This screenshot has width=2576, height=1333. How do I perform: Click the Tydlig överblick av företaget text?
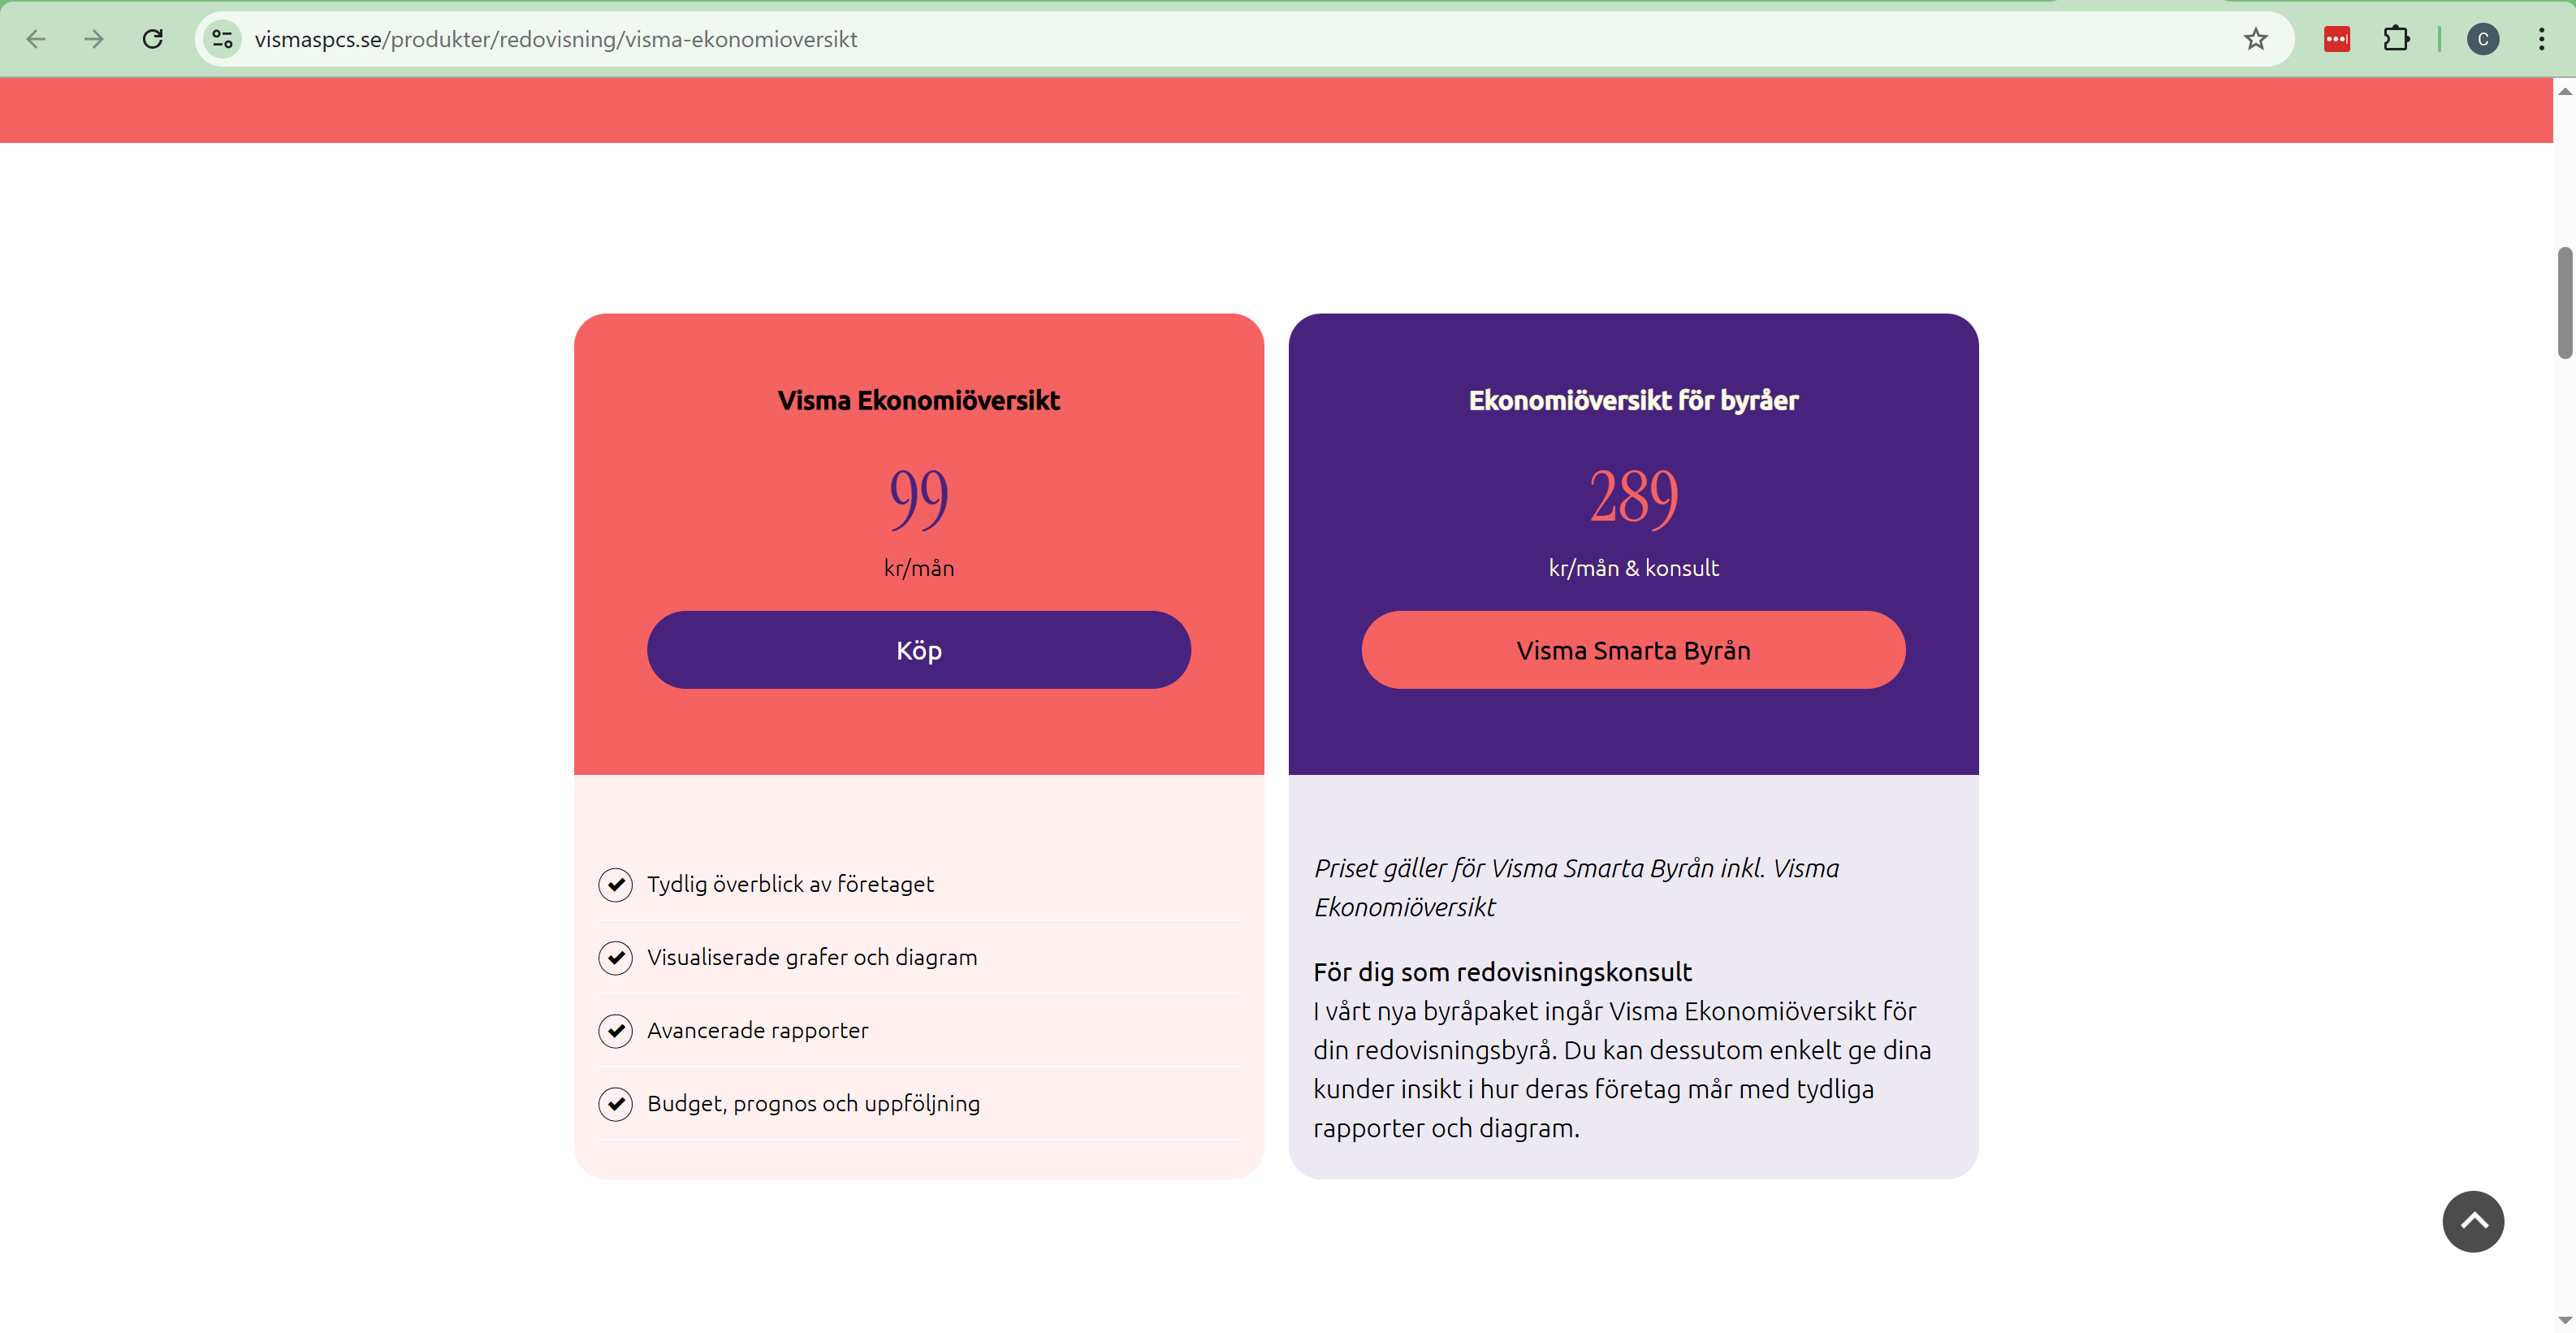click(790, 884)
